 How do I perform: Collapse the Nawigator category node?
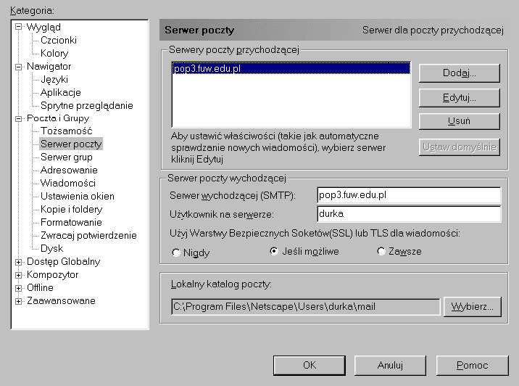click(x=18, y=67)
